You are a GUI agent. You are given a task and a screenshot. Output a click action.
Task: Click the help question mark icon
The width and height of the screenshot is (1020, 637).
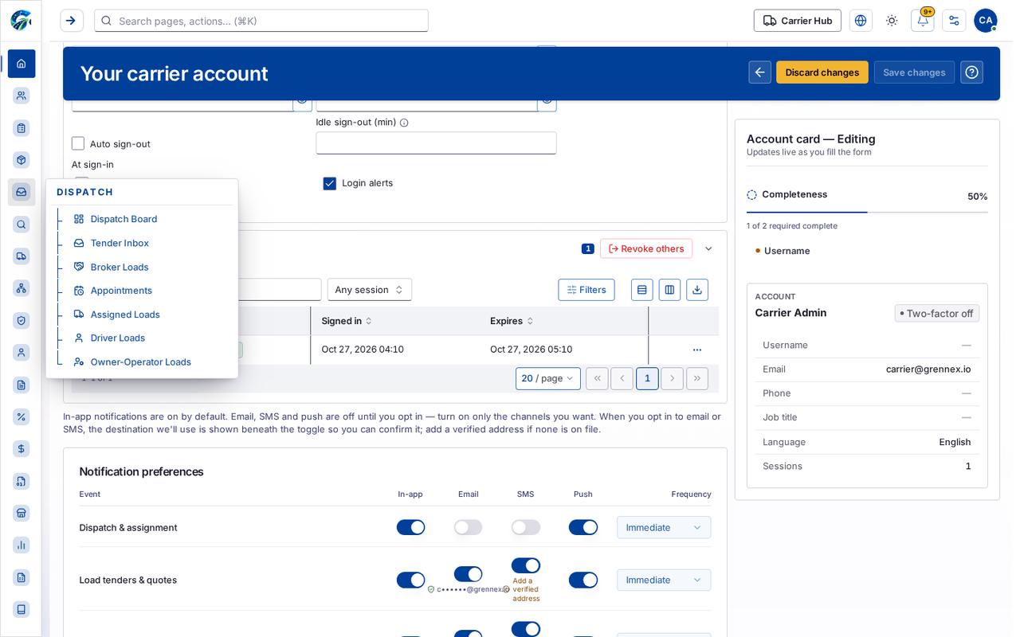(971, 72)
